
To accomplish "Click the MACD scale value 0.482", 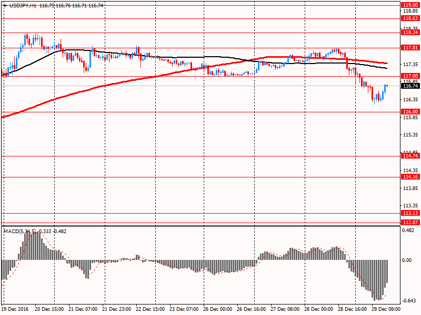I will tap(408, 230).
